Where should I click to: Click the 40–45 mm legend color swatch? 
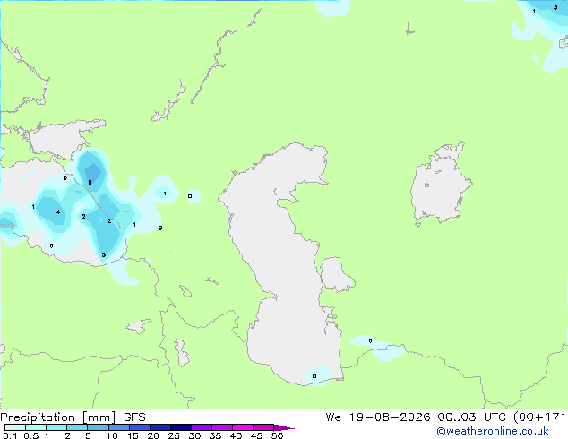(x=243, y=427)
